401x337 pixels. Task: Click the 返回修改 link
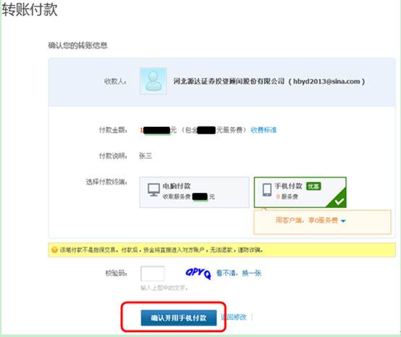pyautogui.click(x=234, y=317)
